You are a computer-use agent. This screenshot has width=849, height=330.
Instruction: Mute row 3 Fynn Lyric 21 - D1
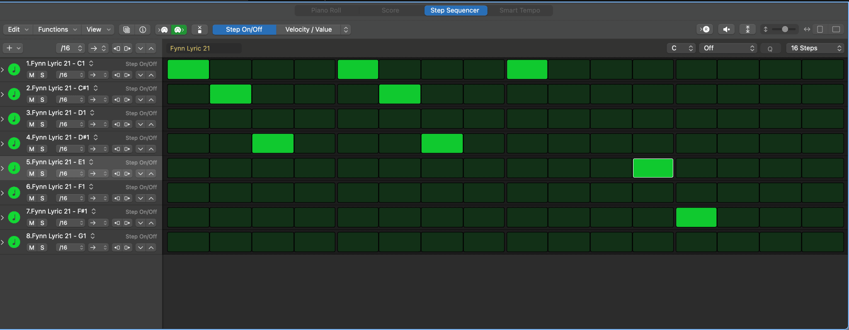(x=32, y=124)
